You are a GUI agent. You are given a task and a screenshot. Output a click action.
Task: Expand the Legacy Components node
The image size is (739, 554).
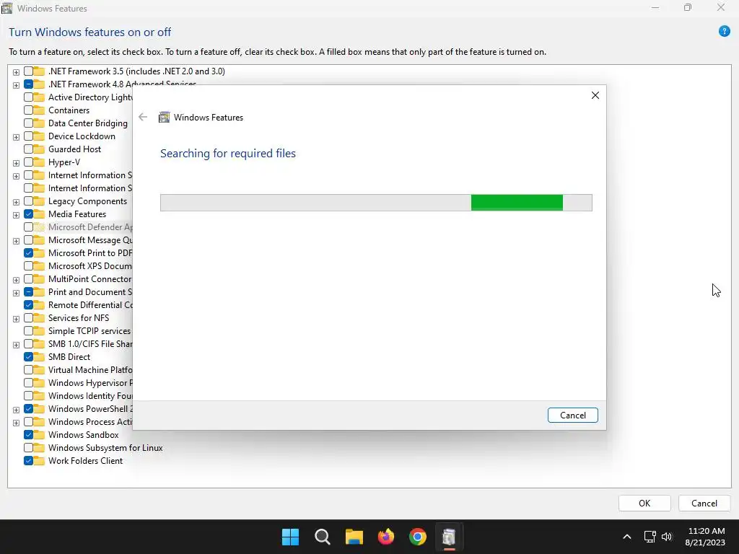[16, 202]
